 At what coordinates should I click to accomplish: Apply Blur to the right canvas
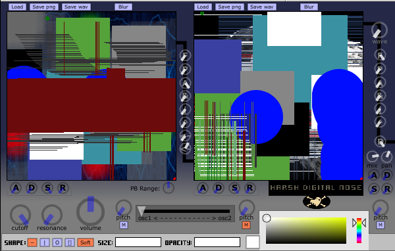[x=309, y=7]
